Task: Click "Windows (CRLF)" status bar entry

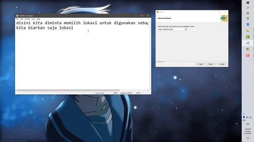Action: coord(126,93)
